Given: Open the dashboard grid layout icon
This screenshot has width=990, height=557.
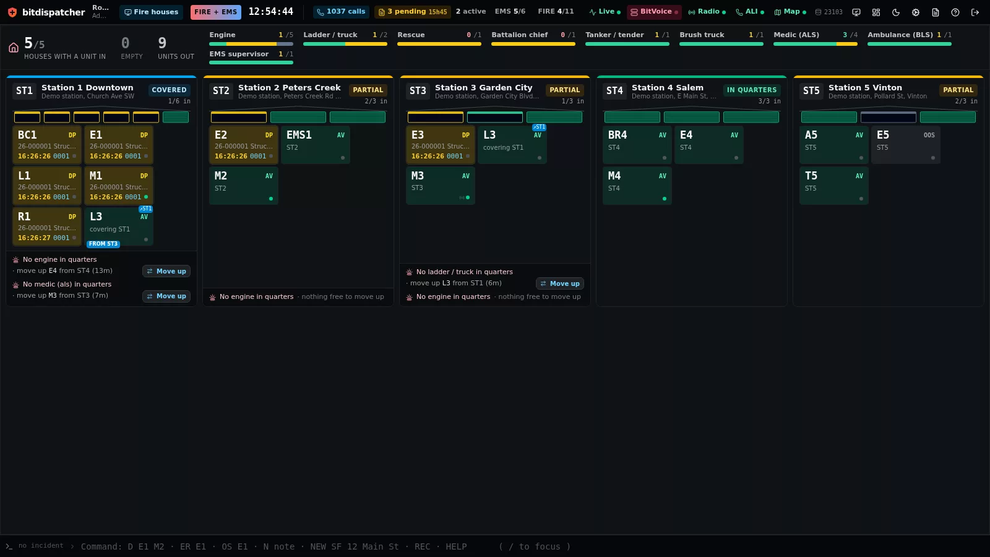Looking at the screenshot, I should click(x=876, y=12).
